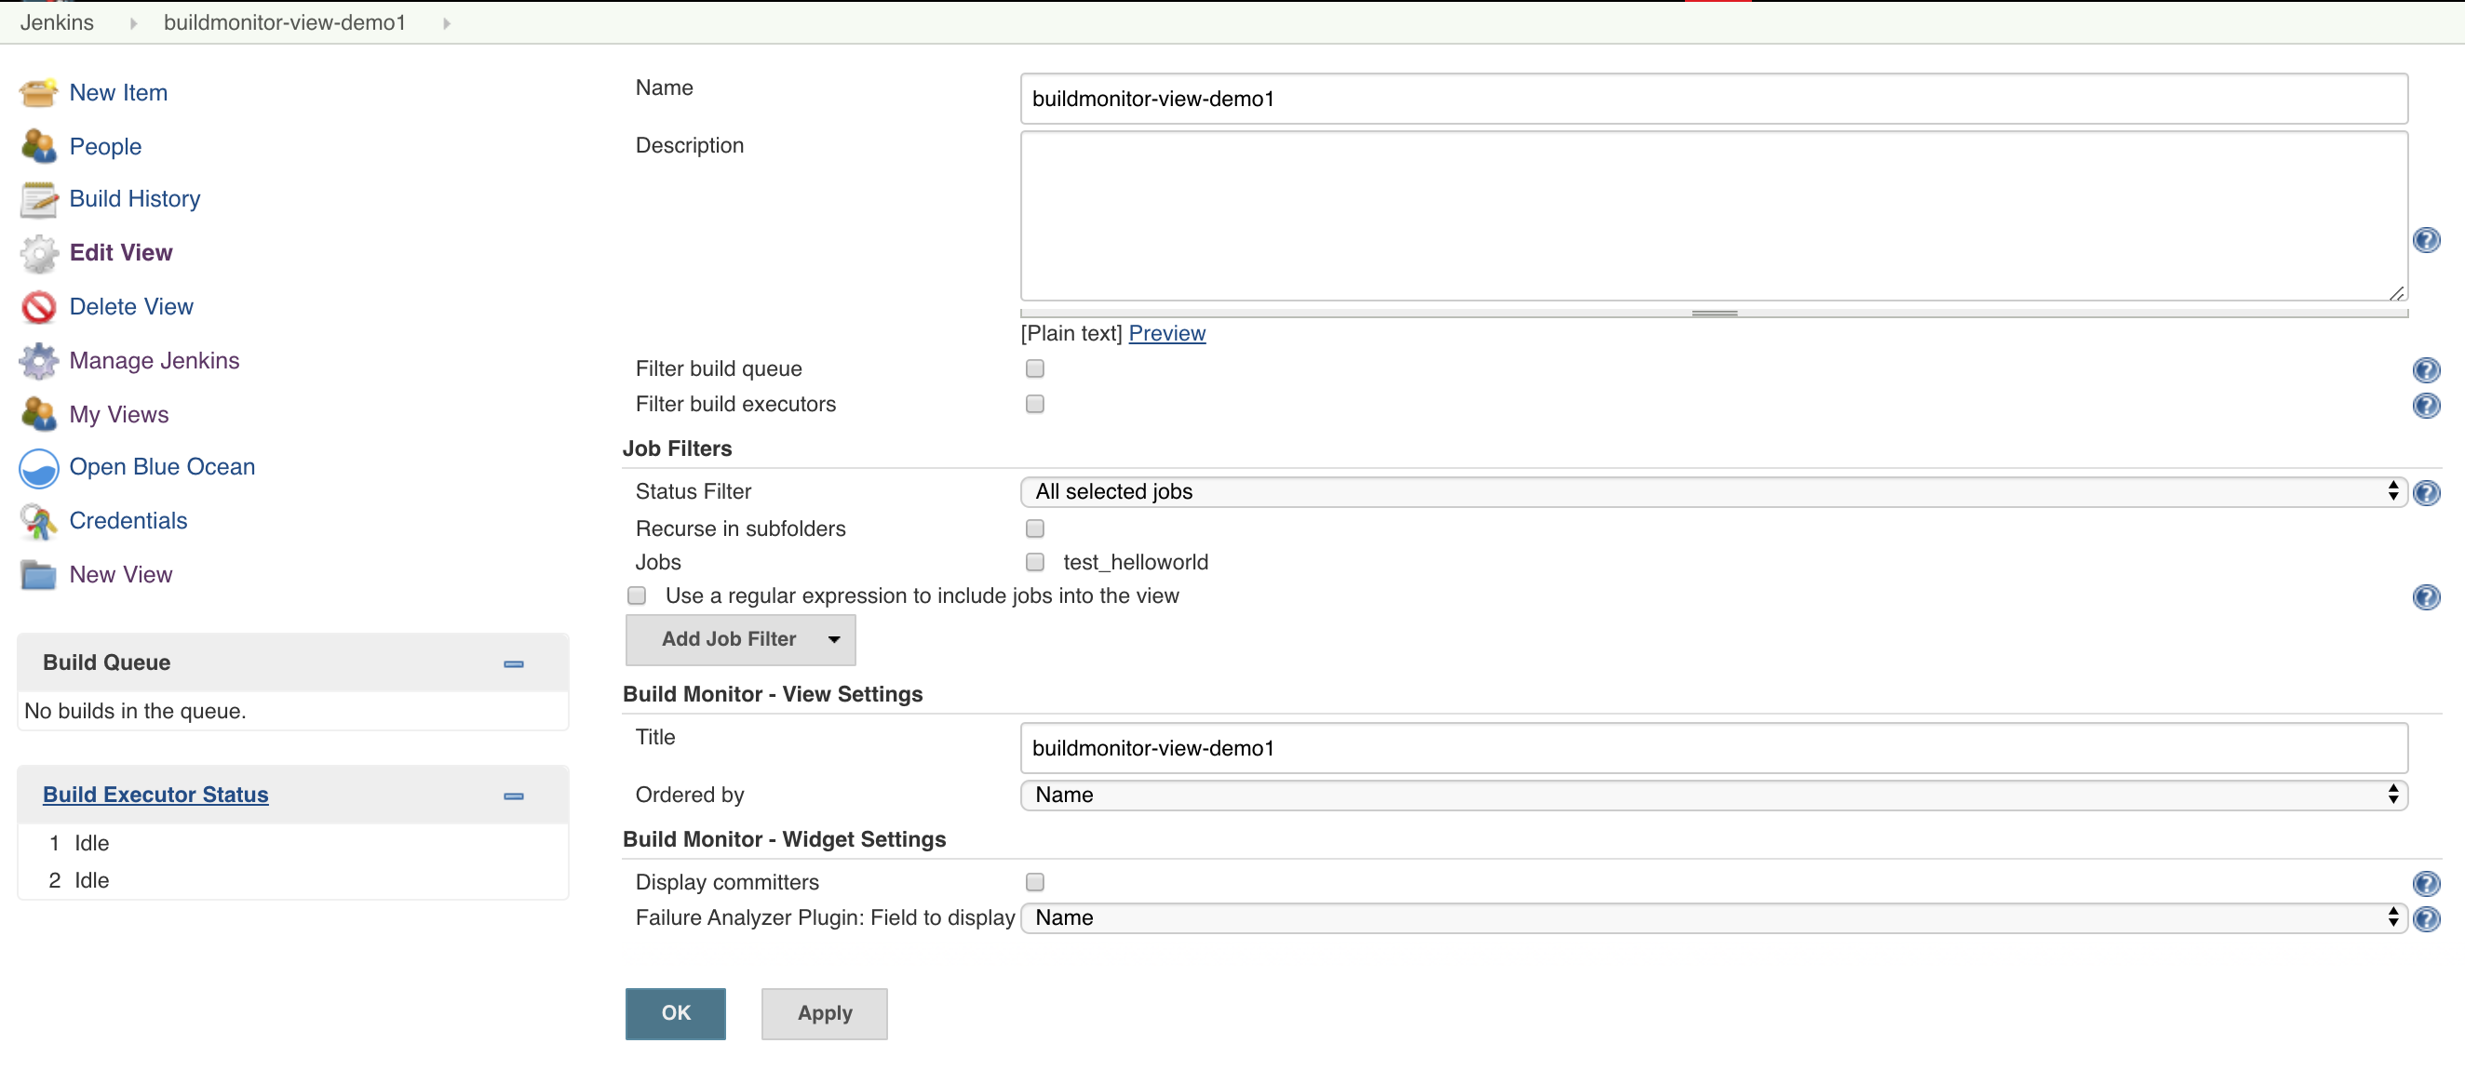The height and width of the screenshot is (1070, 2465).
Task: Click into the Title text field
Action: (x=1713, y=749)
